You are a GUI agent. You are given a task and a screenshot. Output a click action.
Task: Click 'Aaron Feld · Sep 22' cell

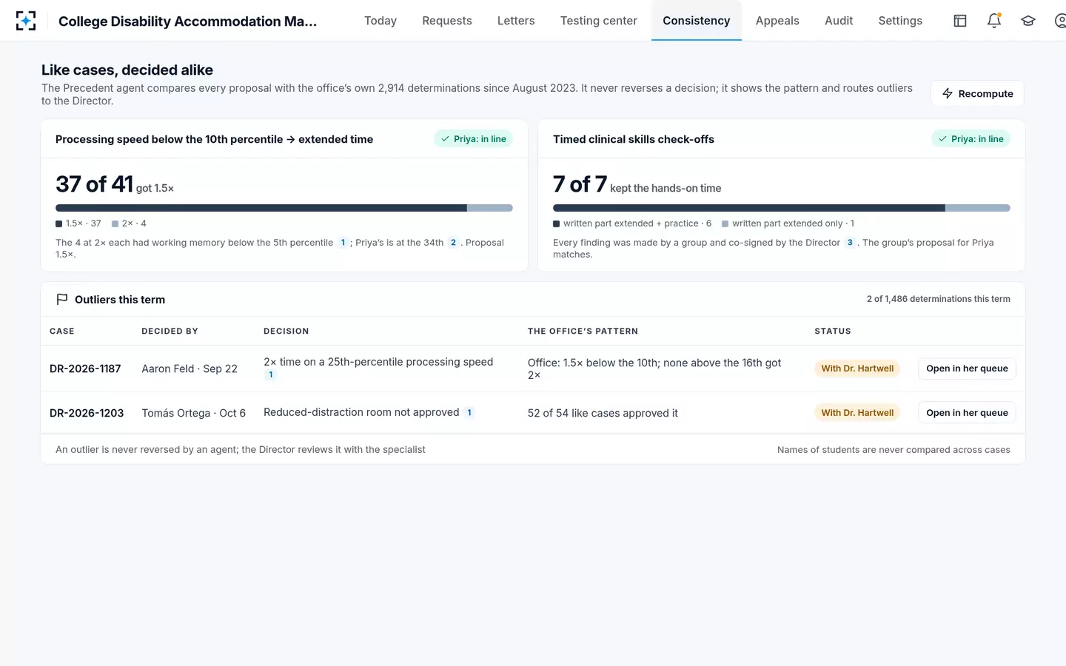[190, 369]
